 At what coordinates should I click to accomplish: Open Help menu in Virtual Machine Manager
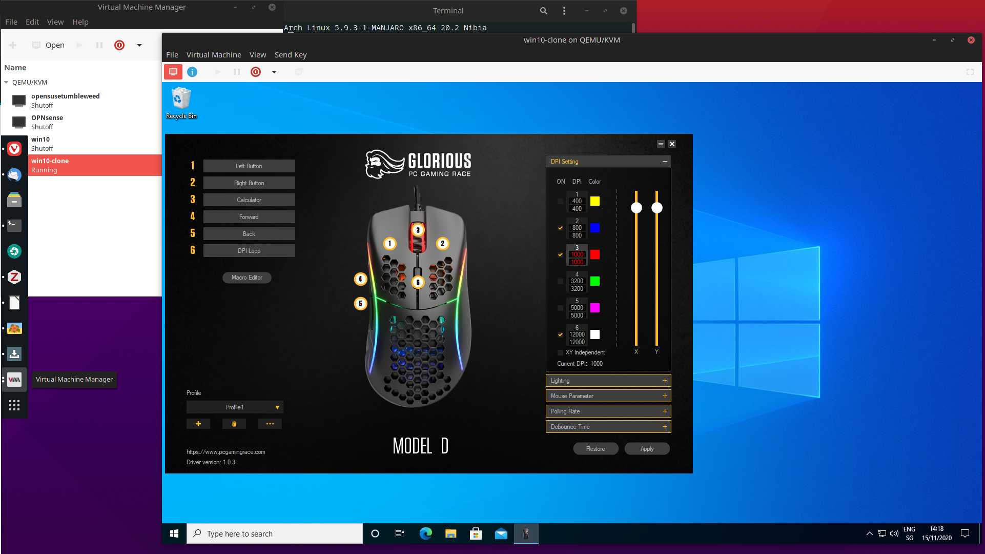point(80,22)
